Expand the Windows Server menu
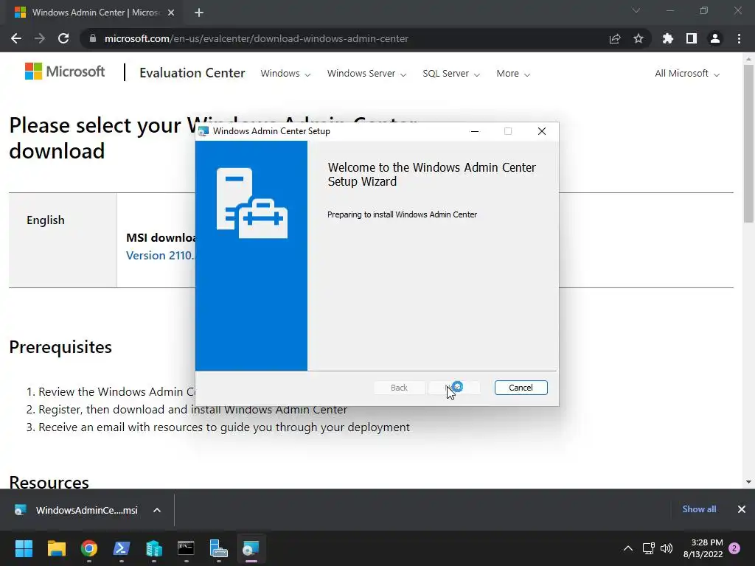The image size is (755, 566). 366,74
